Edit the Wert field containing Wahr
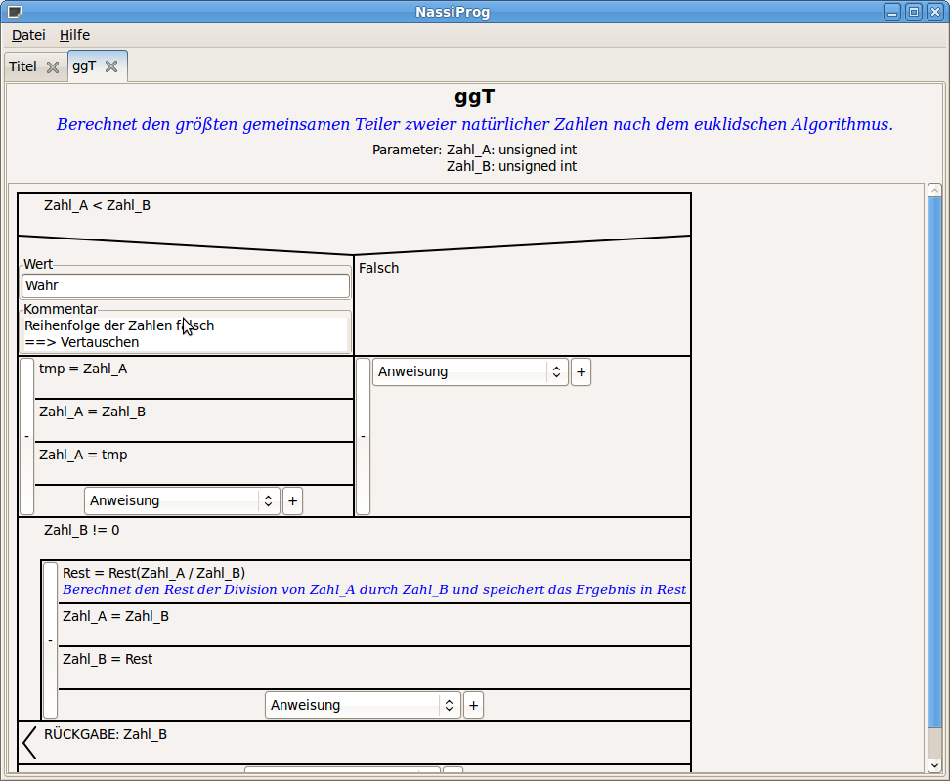This screenshot has width=950, height=781. [x=186, y=286]
